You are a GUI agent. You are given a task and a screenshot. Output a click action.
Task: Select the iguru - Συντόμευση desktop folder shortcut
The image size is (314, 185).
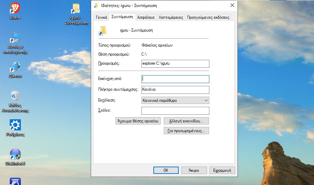coord(76,14)
